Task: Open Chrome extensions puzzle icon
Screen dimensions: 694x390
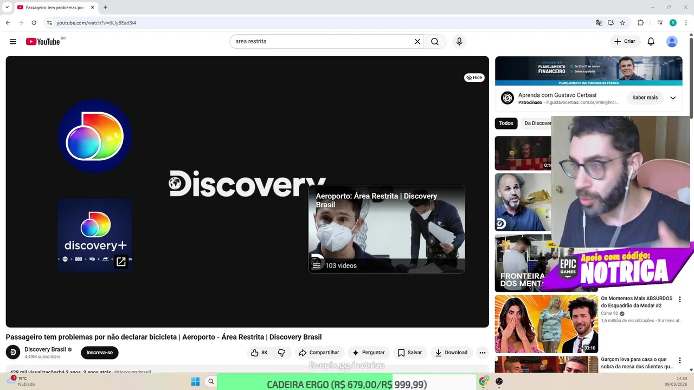Action: [641, 23]
